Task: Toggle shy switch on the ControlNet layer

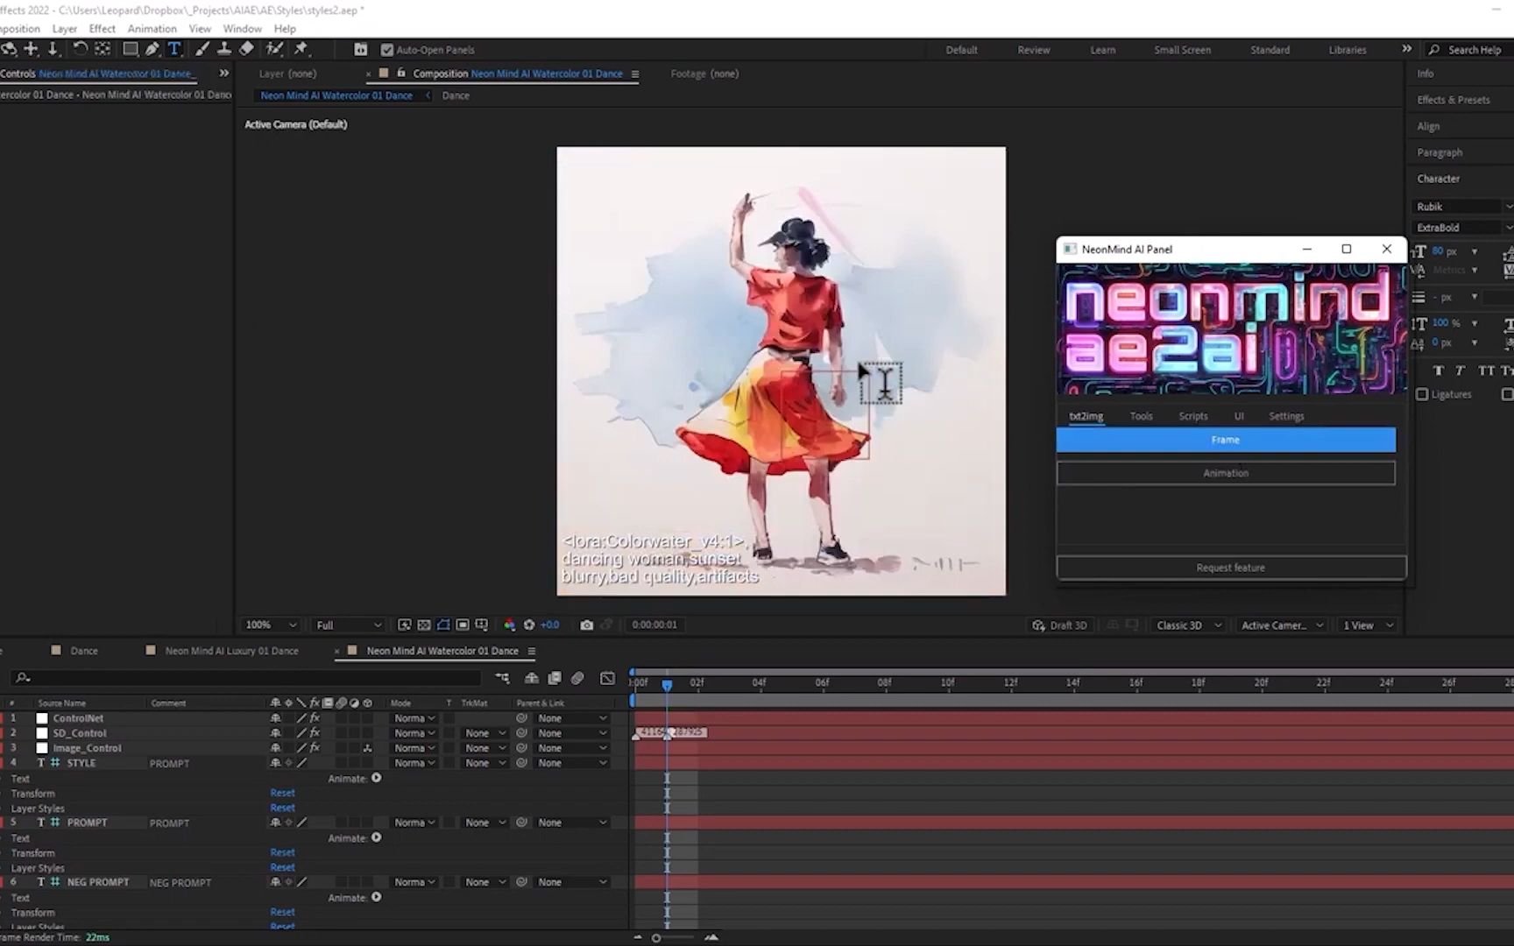Action: point(276,718)
